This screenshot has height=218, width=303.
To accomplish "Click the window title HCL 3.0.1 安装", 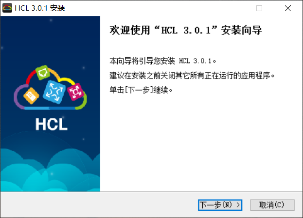I will pos(40,8).
